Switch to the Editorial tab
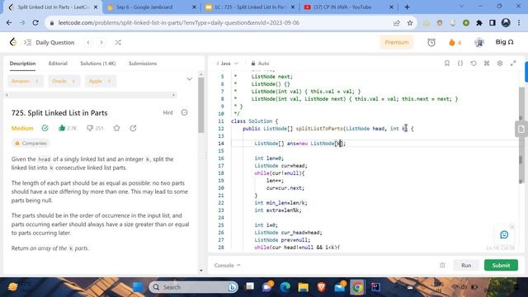528x297 pixels. [58, 64]
